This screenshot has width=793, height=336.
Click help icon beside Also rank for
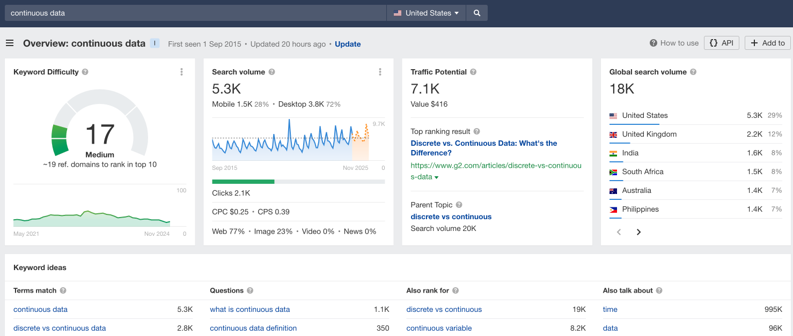tap(456, 290)
